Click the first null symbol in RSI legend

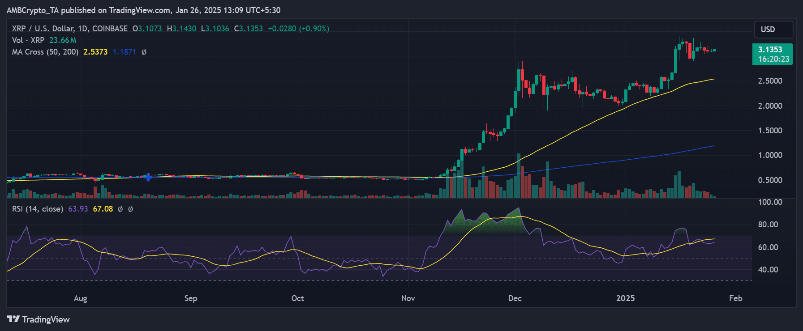120,209
